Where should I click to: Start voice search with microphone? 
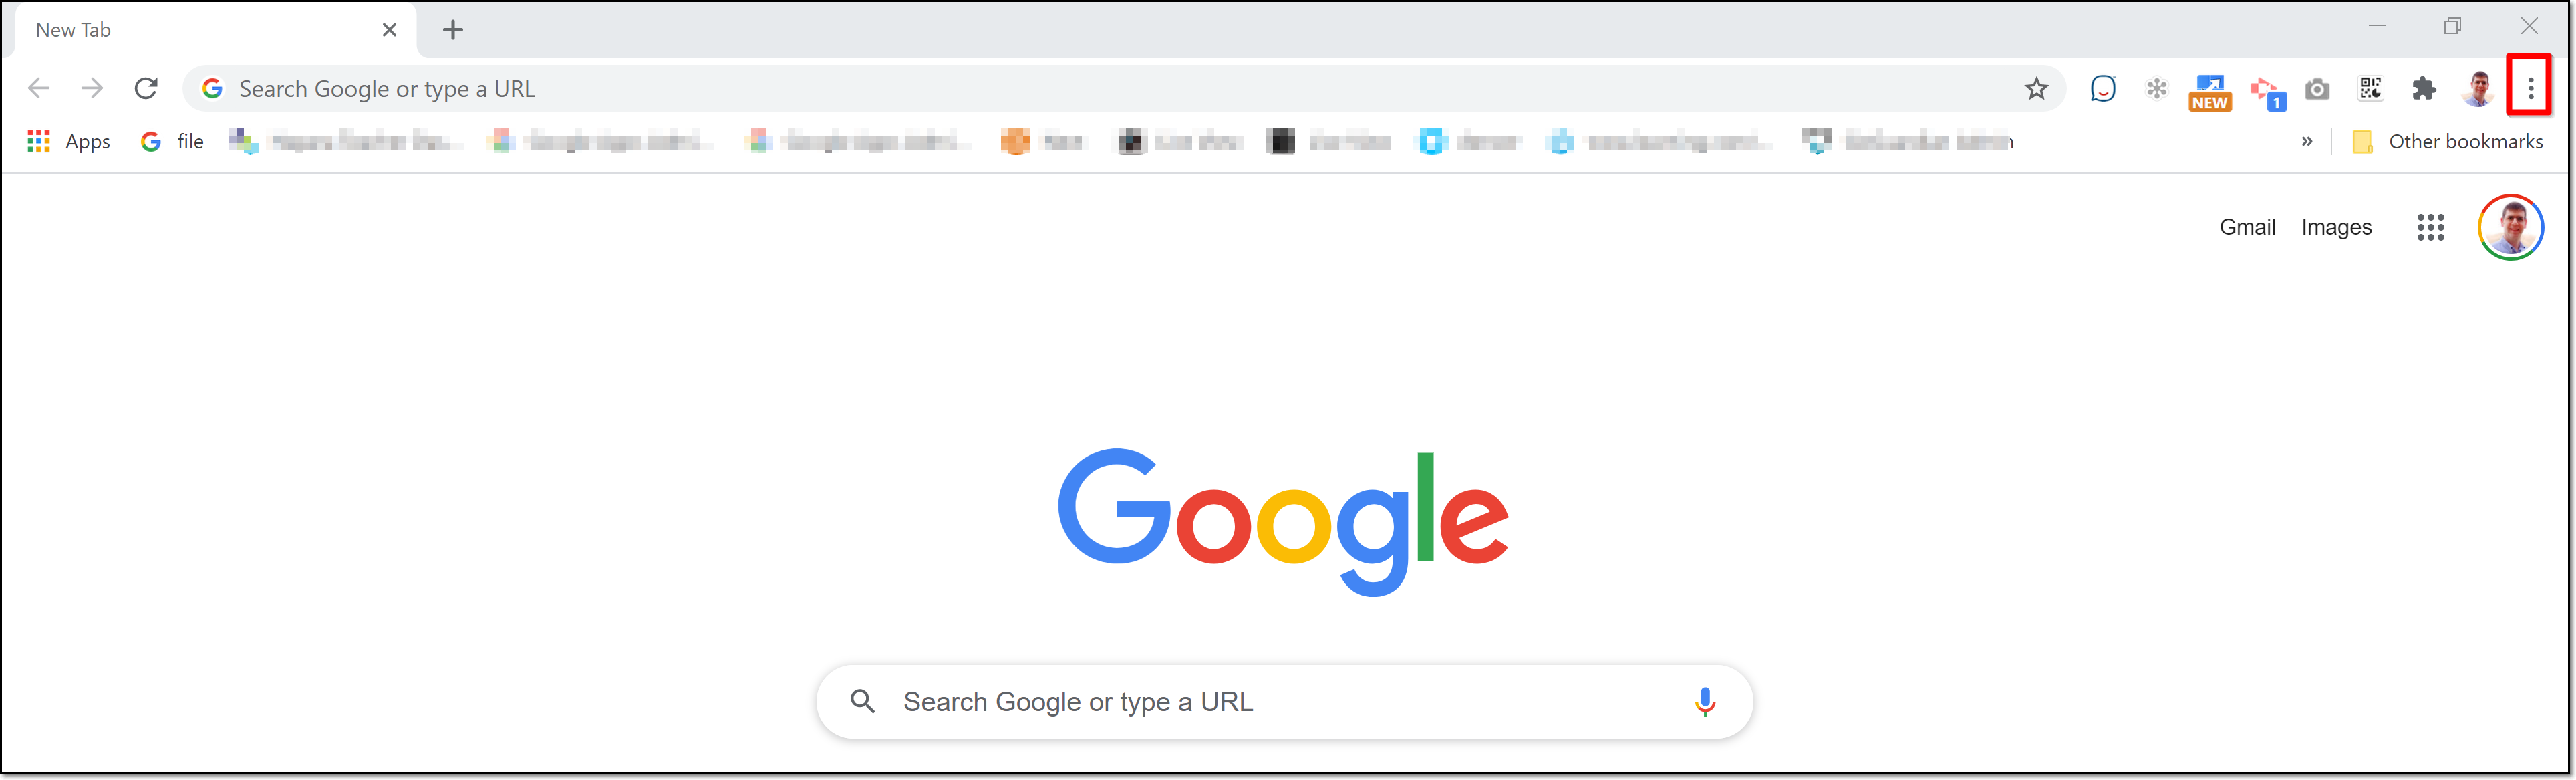coord(1705,702)
